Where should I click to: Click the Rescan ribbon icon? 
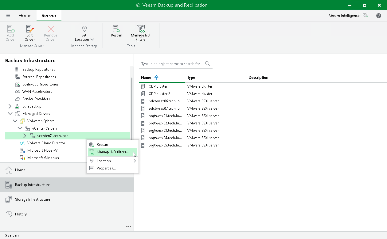pyautogui.click(x=116, y=29)
